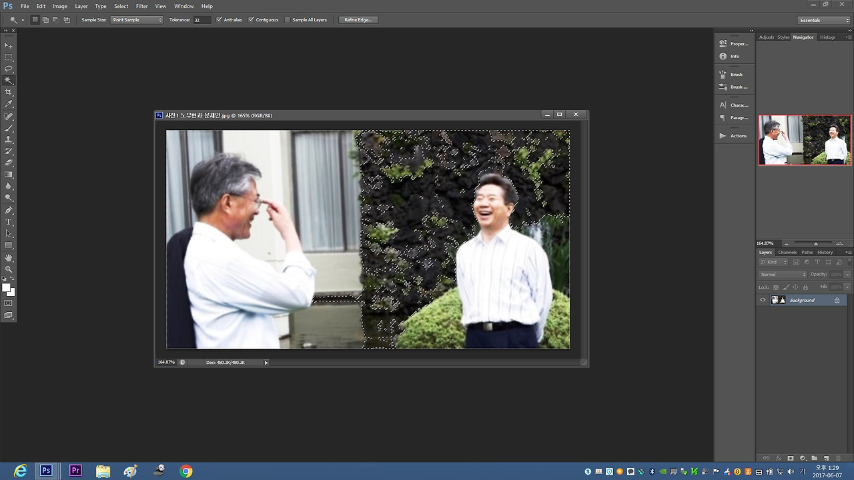This screenshot has width=854, height=480.
Task: Choose the Intersect with selection mode button
Action: tap(67, 20)
